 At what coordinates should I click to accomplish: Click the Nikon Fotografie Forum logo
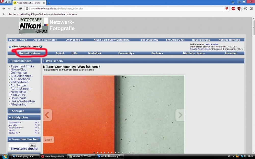pyautogui.click(x=34, y=25)
